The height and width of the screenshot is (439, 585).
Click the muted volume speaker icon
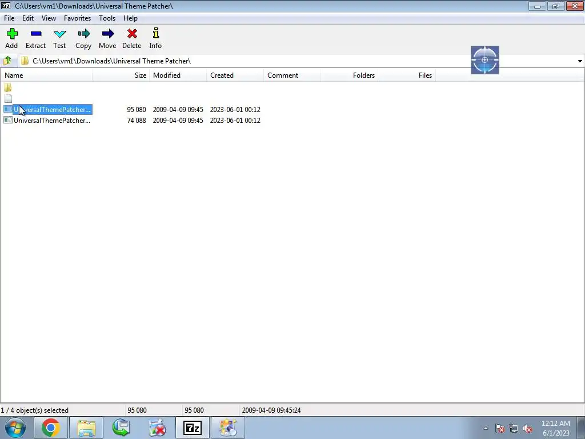coord(527,428)
